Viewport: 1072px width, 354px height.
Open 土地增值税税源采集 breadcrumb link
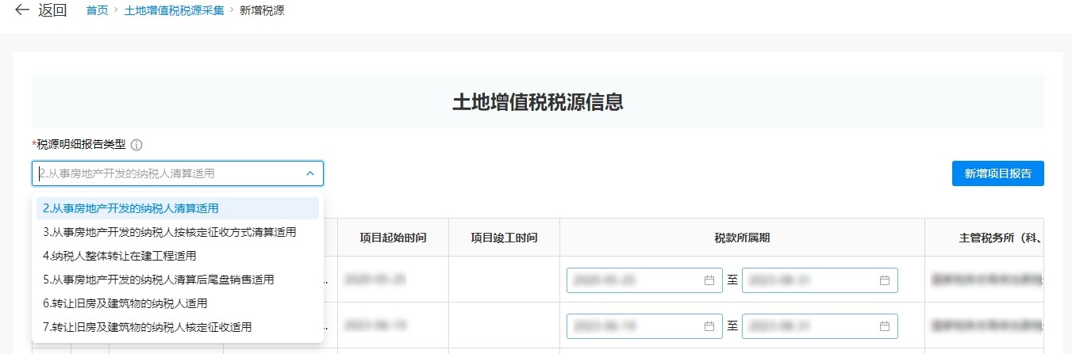pyautogui.click(x=174, y=12)
